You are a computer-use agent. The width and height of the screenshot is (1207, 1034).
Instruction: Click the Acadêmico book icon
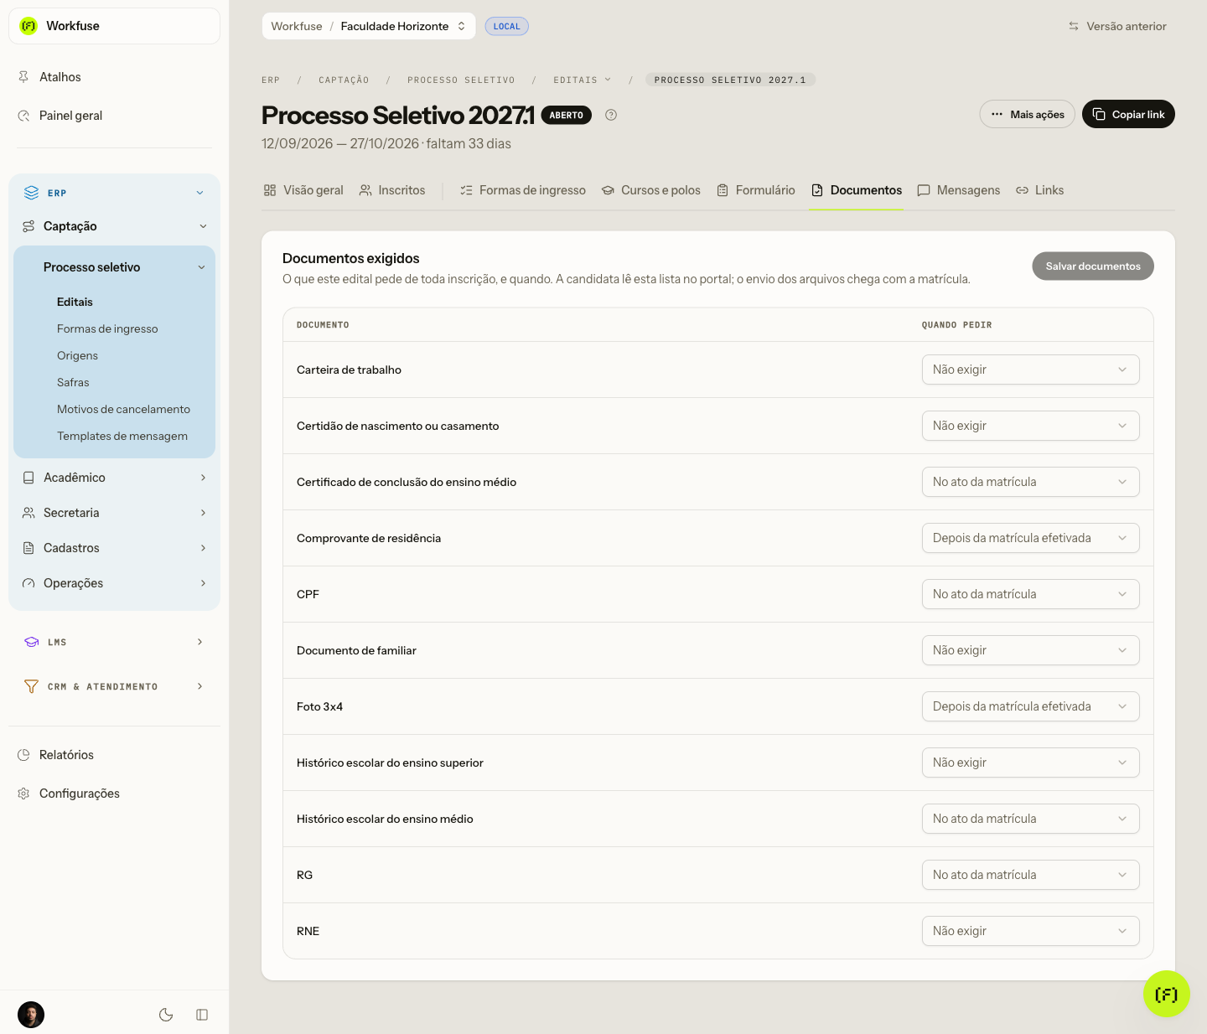point(28,478)
